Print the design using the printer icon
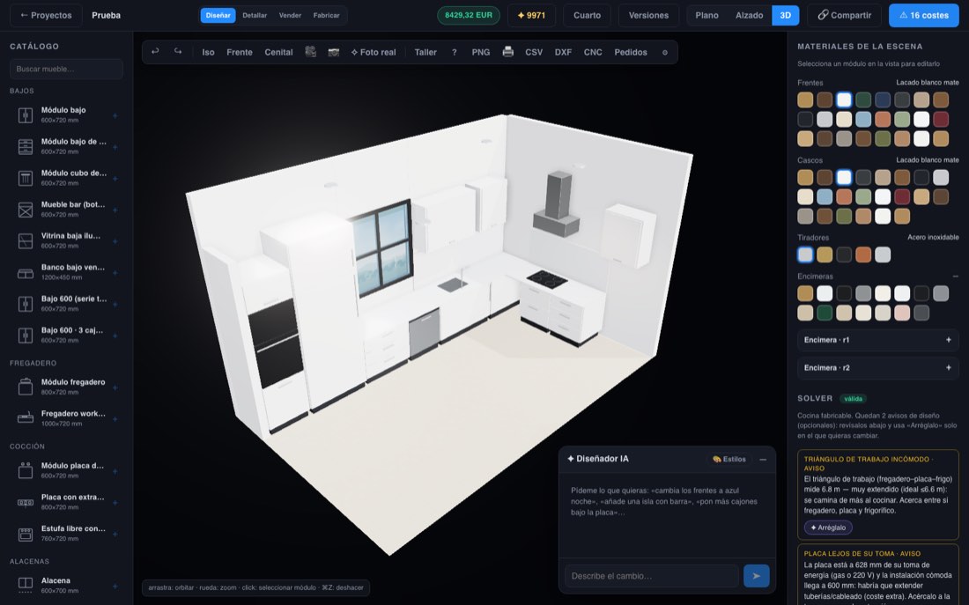This screenshot has width=969, height=605. (x=508, y=52)
